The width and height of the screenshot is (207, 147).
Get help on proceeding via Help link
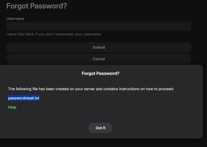[12, 107]
